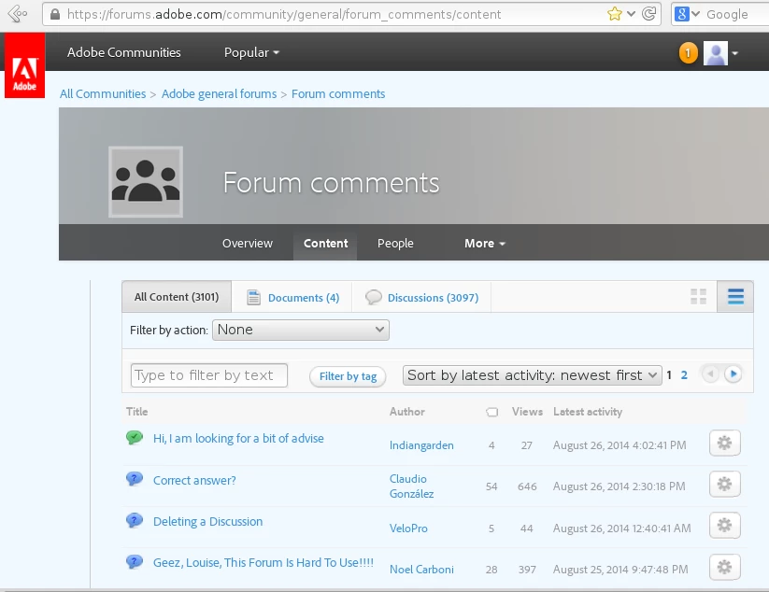Click the user avatar icon
769x592 pixels.
pos(716,53)
